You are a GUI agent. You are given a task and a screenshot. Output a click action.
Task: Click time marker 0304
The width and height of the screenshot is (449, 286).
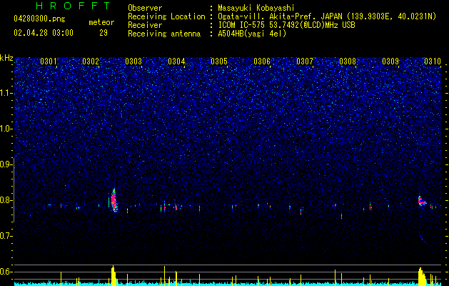point(176,61)
